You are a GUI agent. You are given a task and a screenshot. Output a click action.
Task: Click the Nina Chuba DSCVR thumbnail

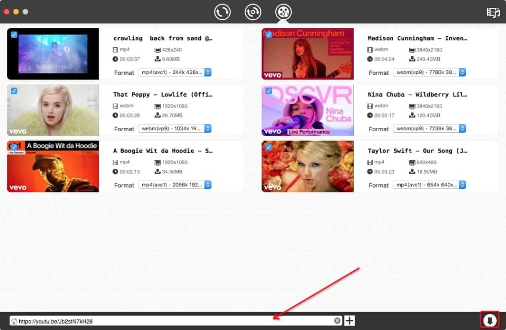tap(307, 110)
